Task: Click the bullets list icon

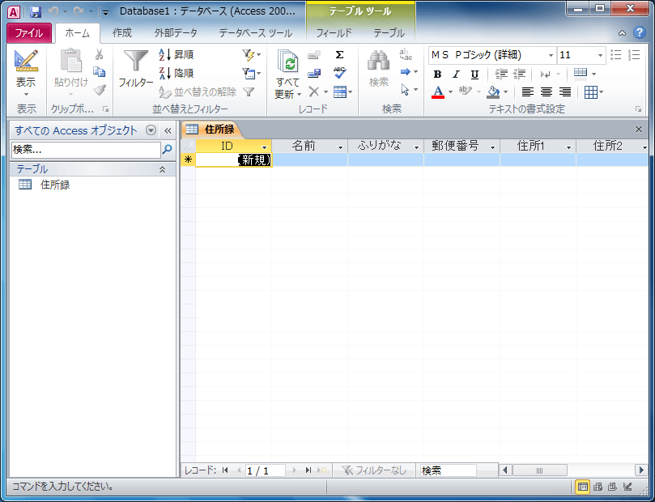Action: point(616,55)
